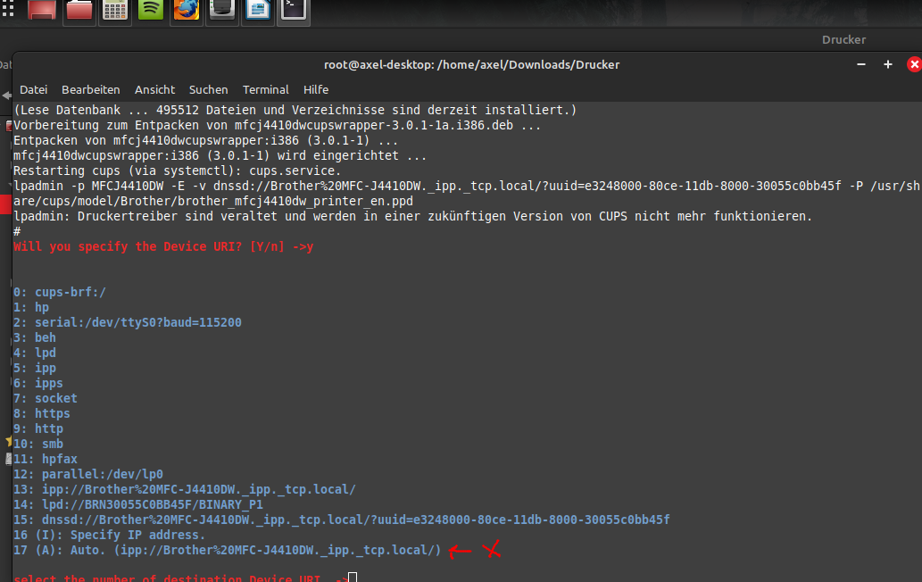Open the Terminal menu
The width and height of the screenshot is (922, 582).
266,90
